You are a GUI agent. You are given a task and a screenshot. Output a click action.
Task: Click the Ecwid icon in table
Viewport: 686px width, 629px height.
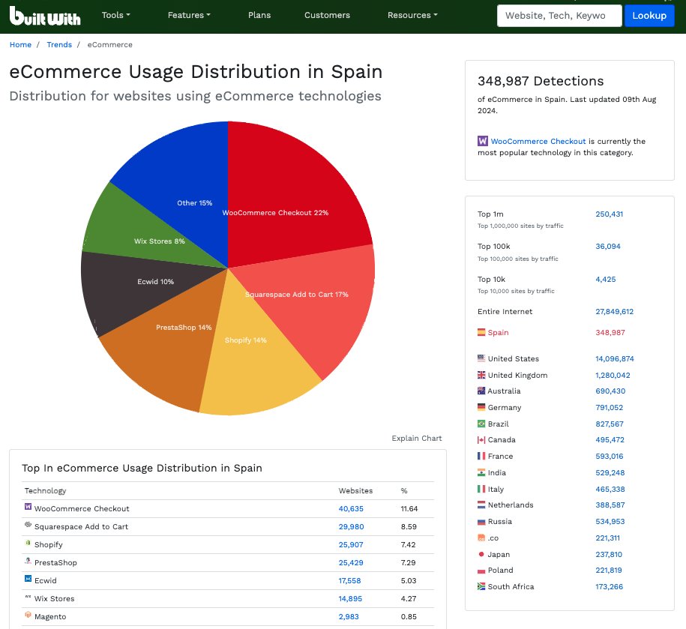pyautogui.click(x=28, y=578)
